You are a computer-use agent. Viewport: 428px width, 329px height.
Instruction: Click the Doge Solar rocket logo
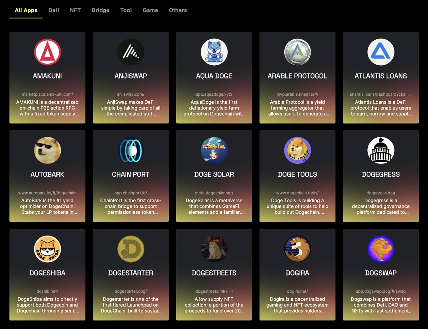(x=214, y=151)
